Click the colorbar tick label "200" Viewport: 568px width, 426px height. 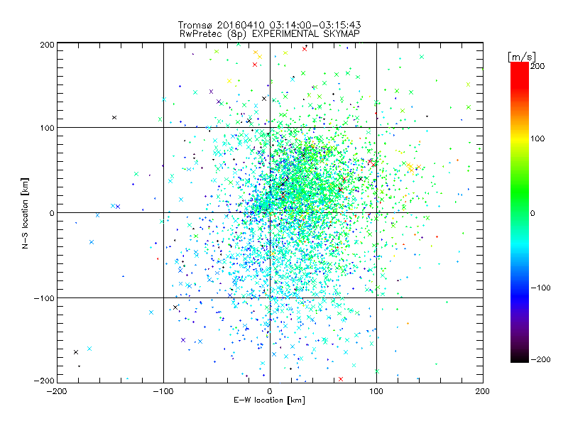(537, 66)
